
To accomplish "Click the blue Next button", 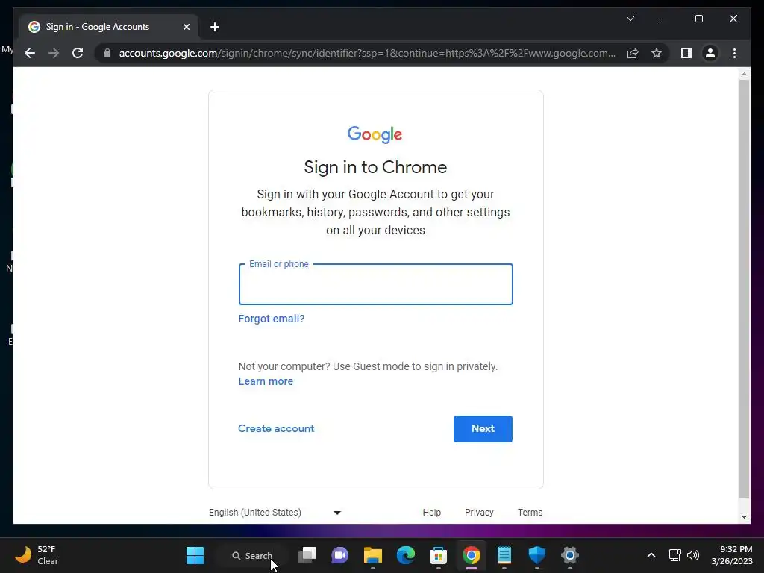I will 483,429.
